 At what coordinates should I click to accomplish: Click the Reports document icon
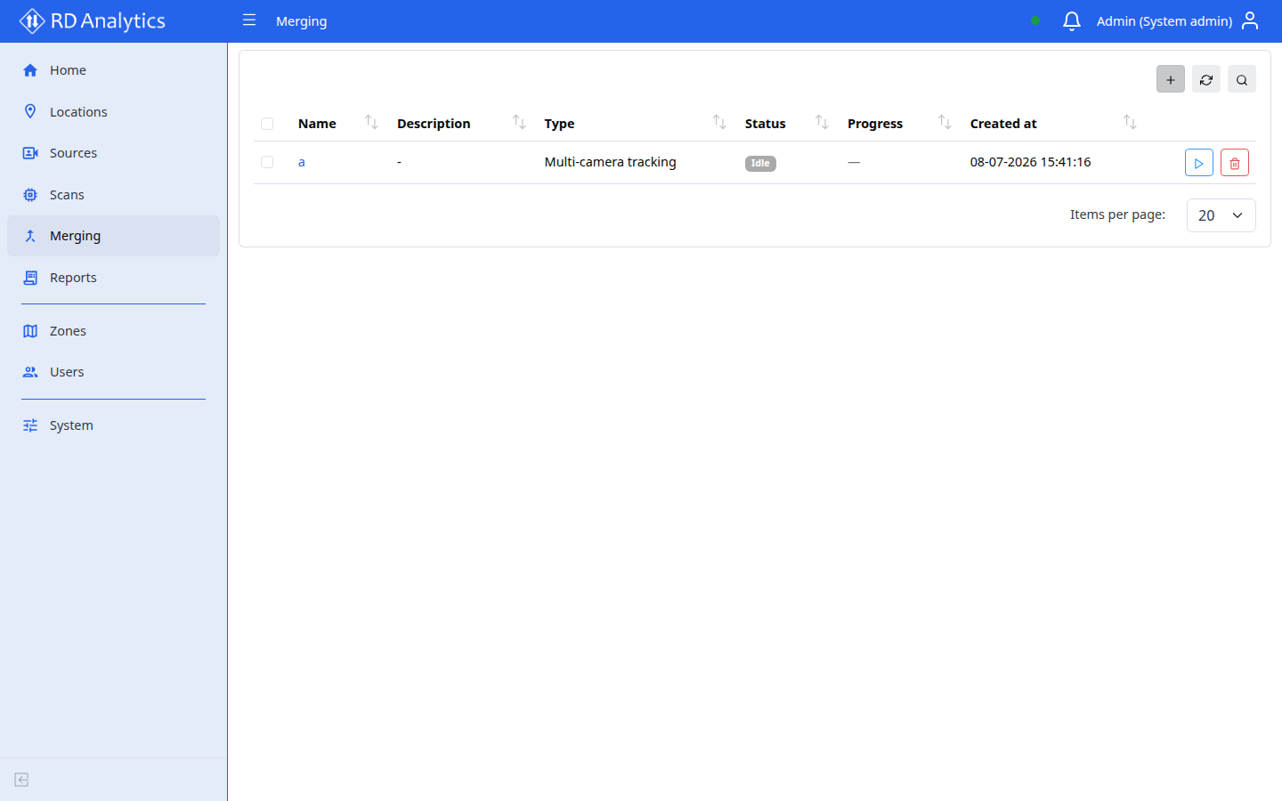click(x=30, y=278)
